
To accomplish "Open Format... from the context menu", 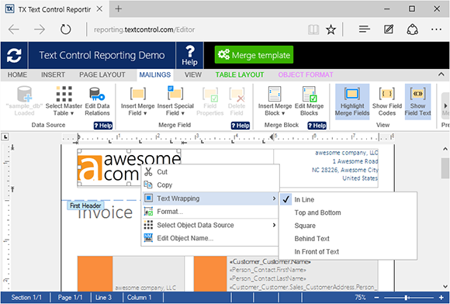I will pos(209,212).
